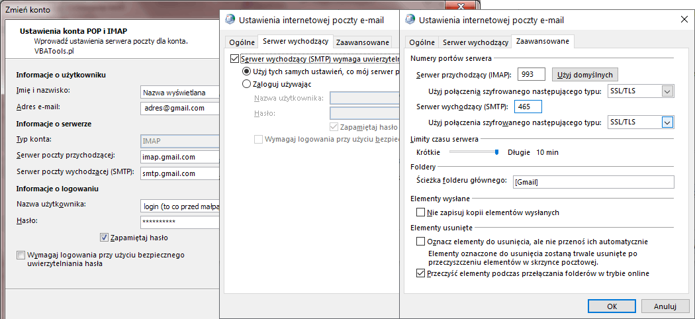Click '10 min' timeout value text
The width and height of the screenshot is (695, 319).
(547, 152)
